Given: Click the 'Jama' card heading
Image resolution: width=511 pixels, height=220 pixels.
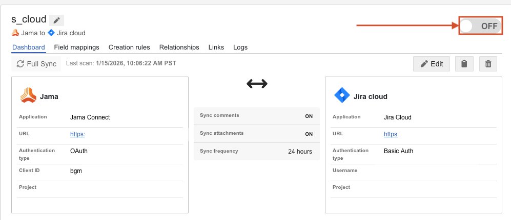Looking at the screenshot, I should coord(49,96).
